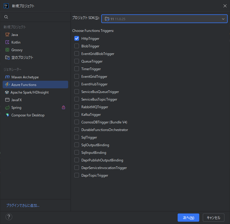Tick the ServiceBusQueueTrigger checkbox

click(x=77, y=92)
